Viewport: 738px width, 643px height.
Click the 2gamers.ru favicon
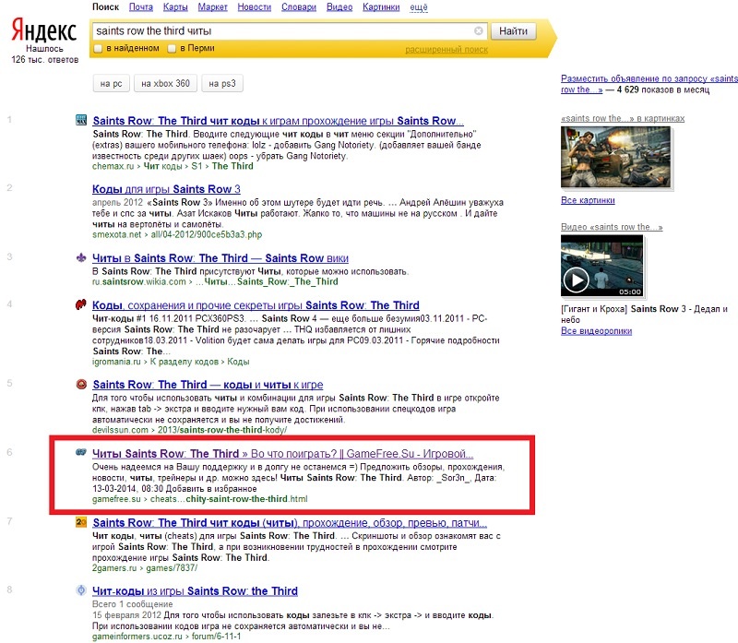click(81, 522)
